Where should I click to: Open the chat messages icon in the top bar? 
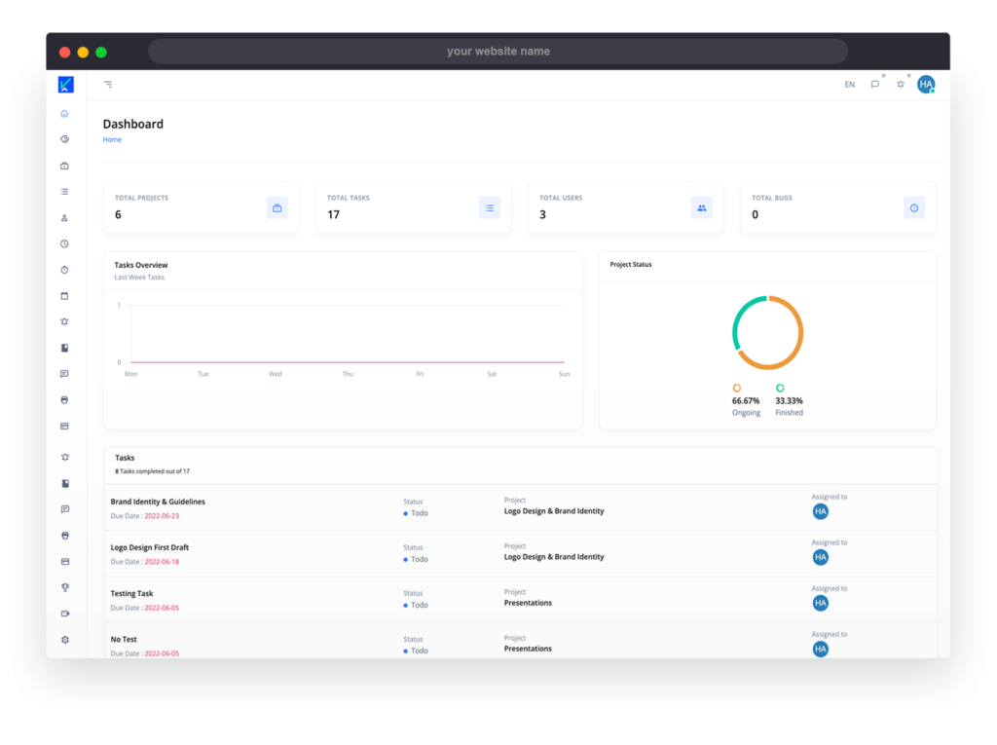tap(875, 85)
